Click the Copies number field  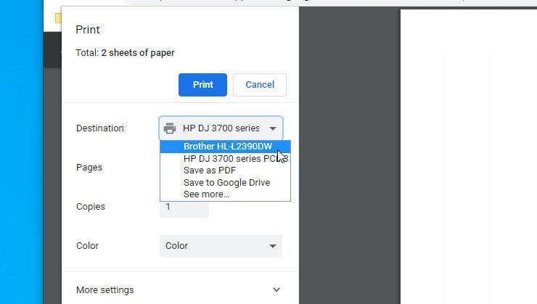click(x=184, y=208)
